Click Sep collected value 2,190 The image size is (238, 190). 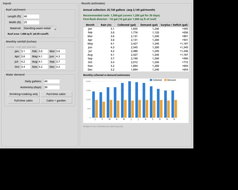[134, 59]
